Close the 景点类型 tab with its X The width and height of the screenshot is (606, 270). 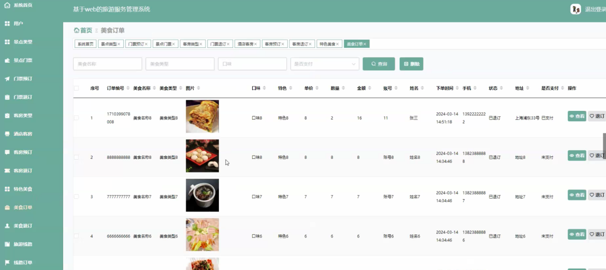pyautogui.click(x=119, y=44)
